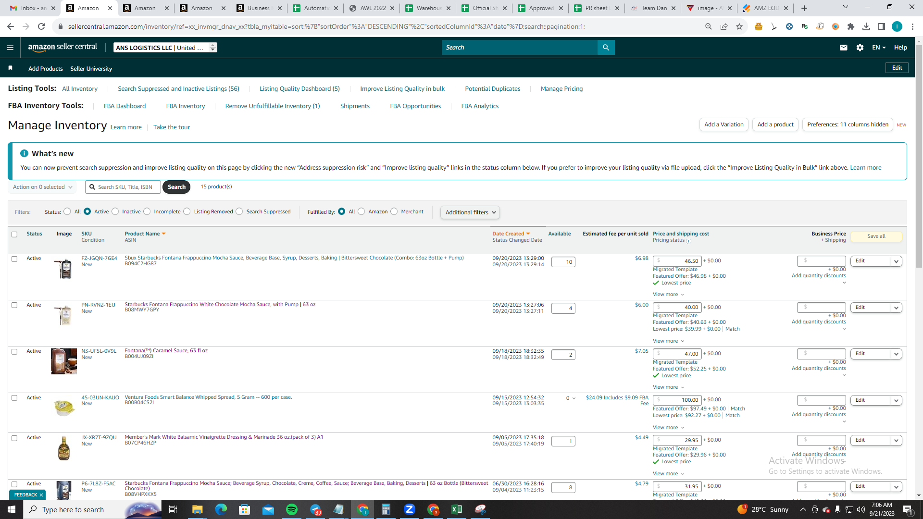Viewport: 923px width, 519px height.
Task: Open FBA Analytics
Action: pyautogui.click(x=480, y=106)
